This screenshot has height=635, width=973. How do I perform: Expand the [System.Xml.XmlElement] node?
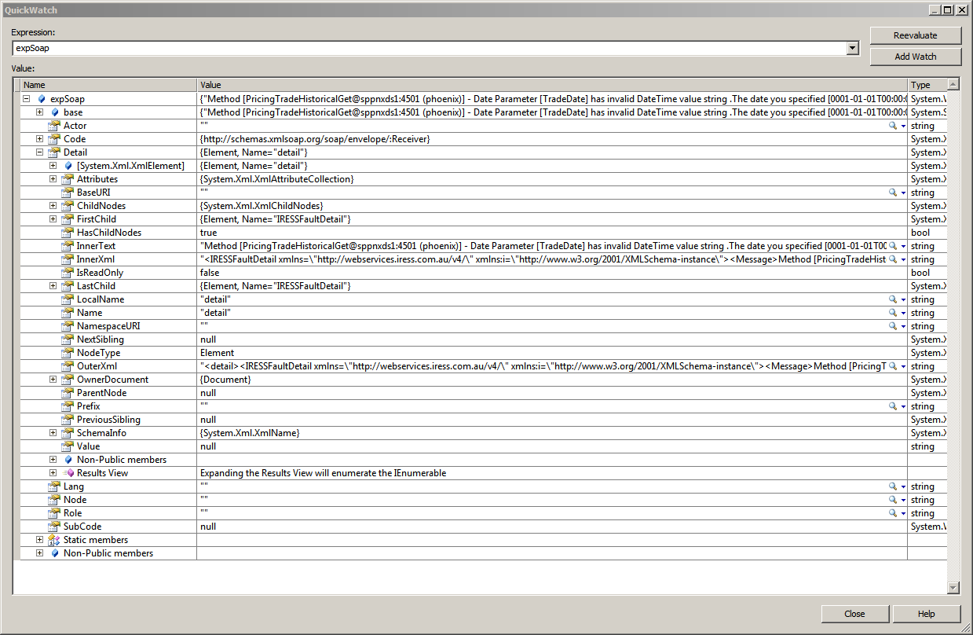tap(53, 166)
